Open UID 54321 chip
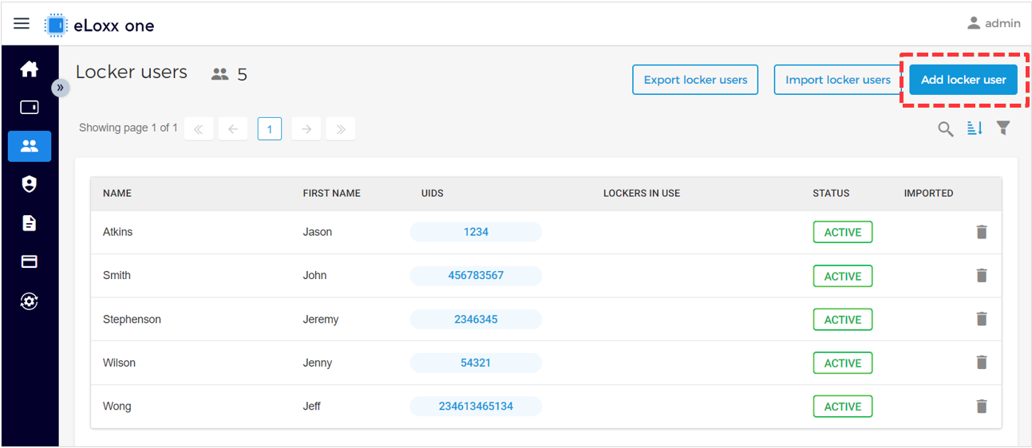Viewport: 1032px width, 448px height. tap(476, 362)
